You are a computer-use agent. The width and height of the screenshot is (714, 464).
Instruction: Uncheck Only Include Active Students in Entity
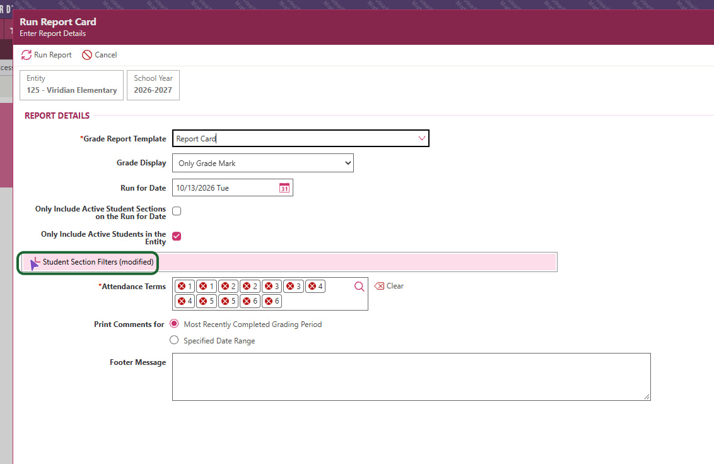[x=177, y=236]
